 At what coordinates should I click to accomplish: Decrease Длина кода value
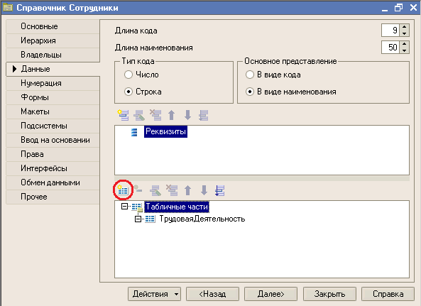405,33
